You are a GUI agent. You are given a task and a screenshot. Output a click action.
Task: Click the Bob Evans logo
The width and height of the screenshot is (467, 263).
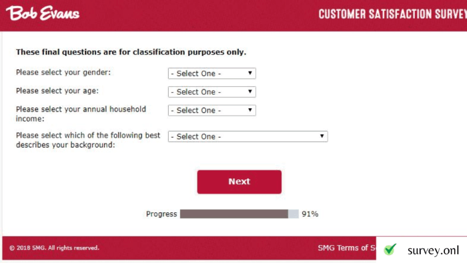(43, 13)
